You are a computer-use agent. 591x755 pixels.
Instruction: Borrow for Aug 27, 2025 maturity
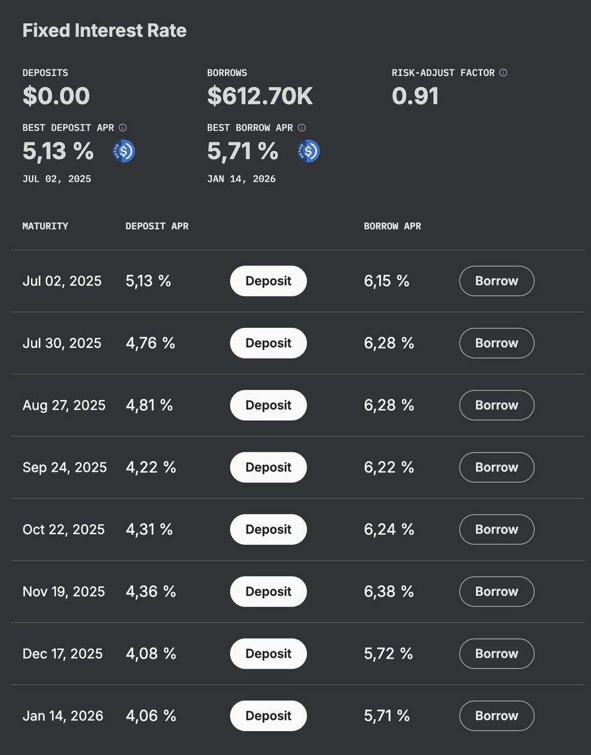497,405
